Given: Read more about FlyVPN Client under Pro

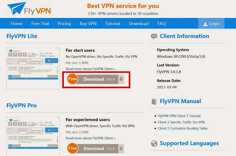Looking at the screenshot, I should [x=90, y=138].
